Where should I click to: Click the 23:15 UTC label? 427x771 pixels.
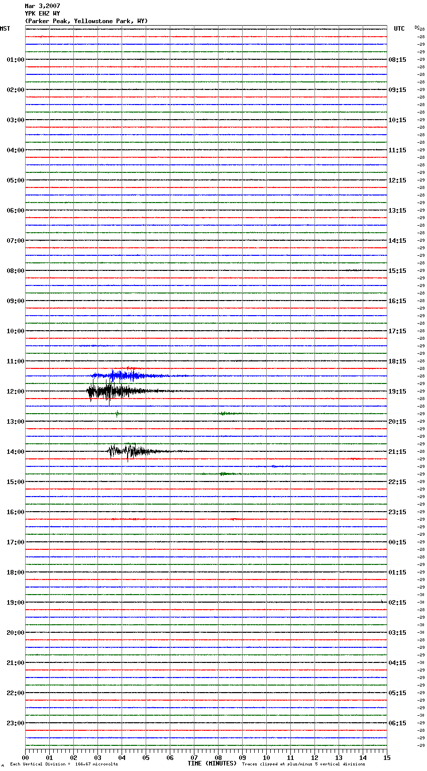pyautogui.click(x=397, y=512)
